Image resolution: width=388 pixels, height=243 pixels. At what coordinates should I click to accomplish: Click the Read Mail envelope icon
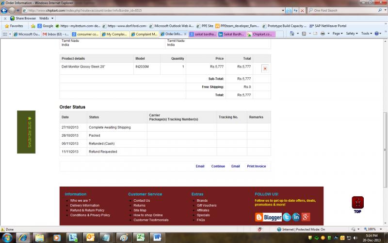tap(315, 34)
